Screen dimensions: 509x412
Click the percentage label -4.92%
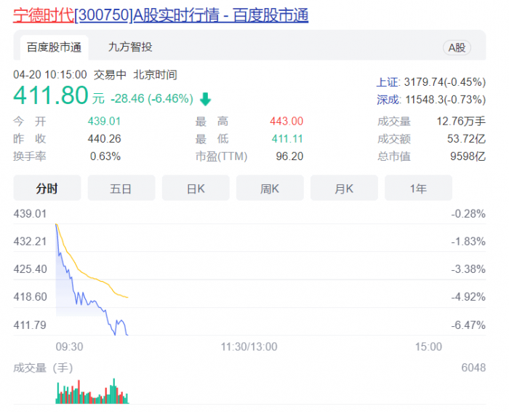[x=468, y=297]
